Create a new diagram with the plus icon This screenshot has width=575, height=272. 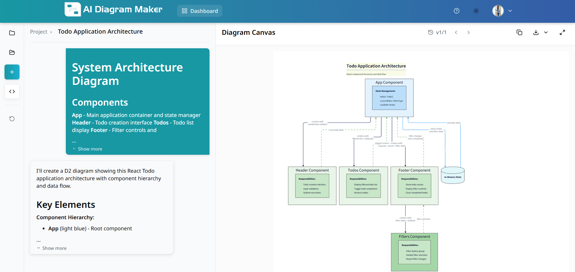tap(12, 72)
